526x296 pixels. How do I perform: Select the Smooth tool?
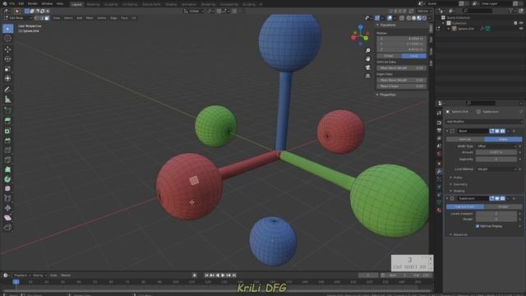[7, 189]
